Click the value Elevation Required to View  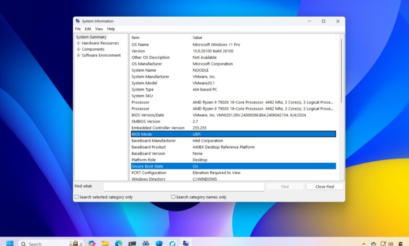[217, 173]
